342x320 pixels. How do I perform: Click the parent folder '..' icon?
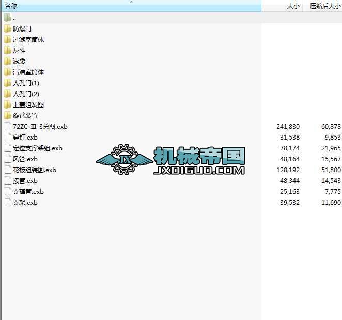point(7,18)
